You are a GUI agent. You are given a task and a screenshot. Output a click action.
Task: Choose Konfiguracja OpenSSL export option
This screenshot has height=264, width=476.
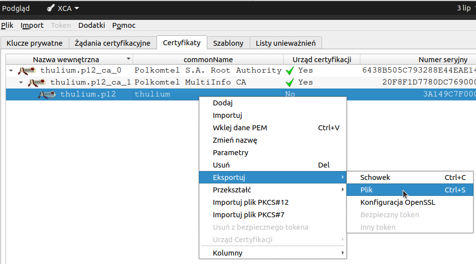(410, 202)
